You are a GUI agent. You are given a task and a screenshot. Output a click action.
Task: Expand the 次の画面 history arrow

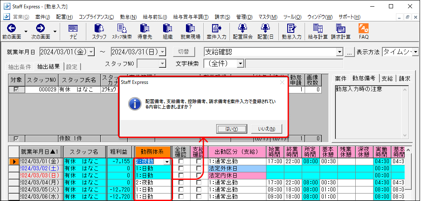click(x=55, y=32)
